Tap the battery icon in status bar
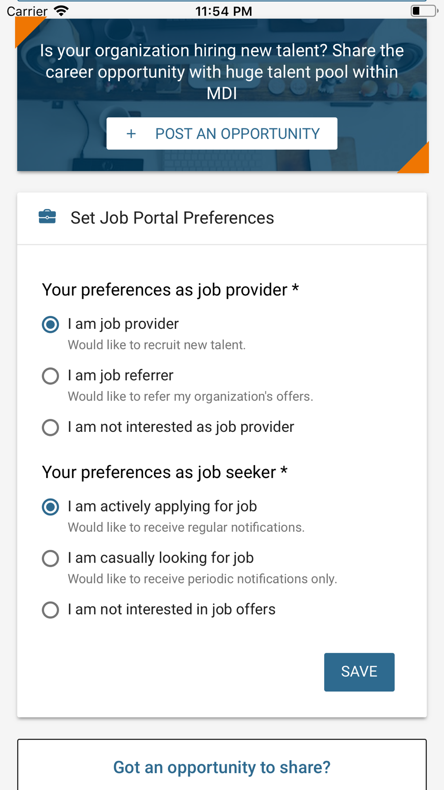Screen dimensions: 444x790 point(424,11)
